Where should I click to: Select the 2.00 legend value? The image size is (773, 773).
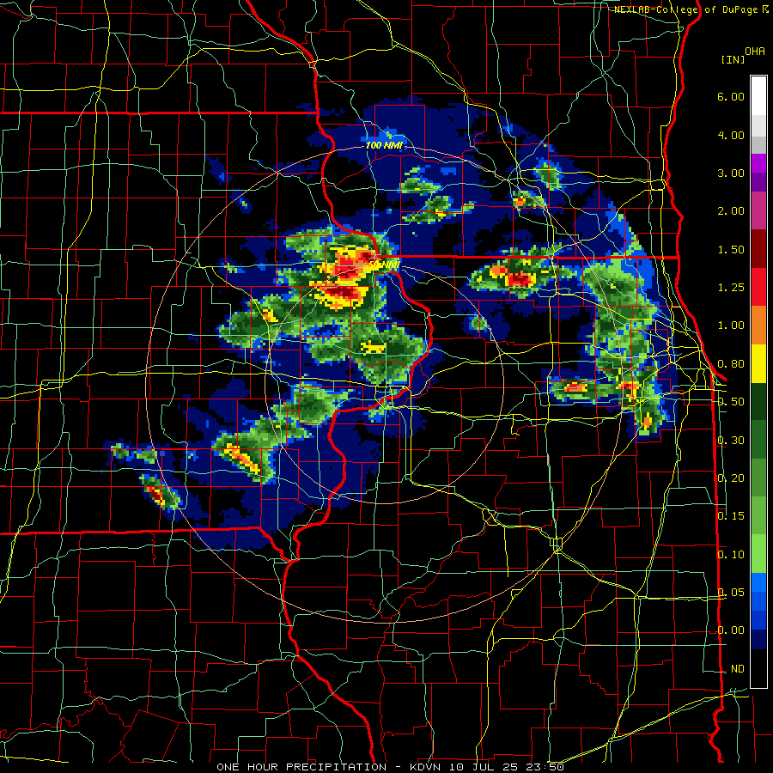pyautogui.click(x=731, y=211)
